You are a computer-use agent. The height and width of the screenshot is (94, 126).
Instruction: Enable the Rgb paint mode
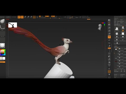(47, 16)
